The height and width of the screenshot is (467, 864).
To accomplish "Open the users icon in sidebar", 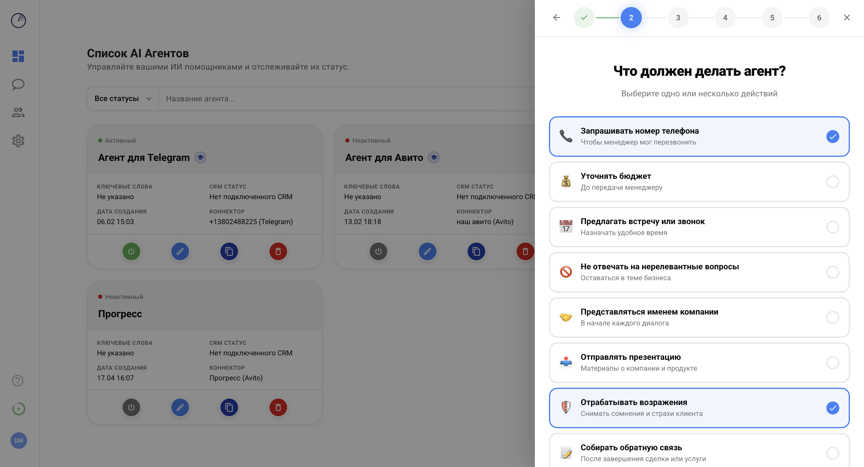I will coord(18,112).
